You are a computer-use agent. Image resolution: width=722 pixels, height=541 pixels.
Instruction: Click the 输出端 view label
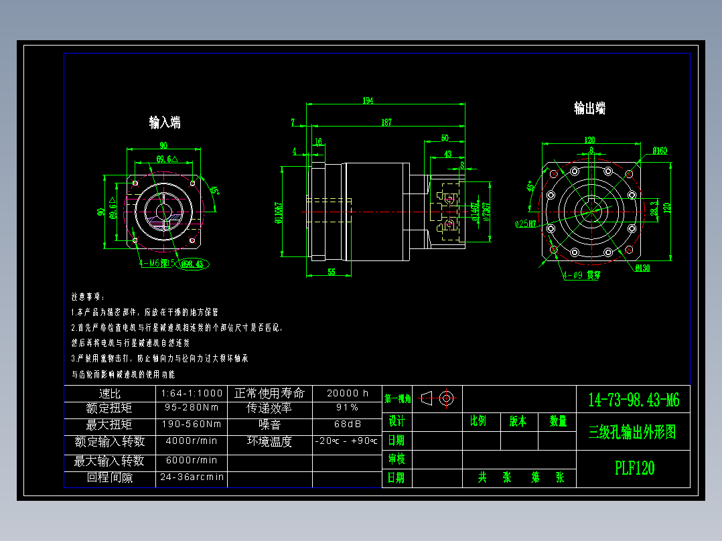click(591, 108)
